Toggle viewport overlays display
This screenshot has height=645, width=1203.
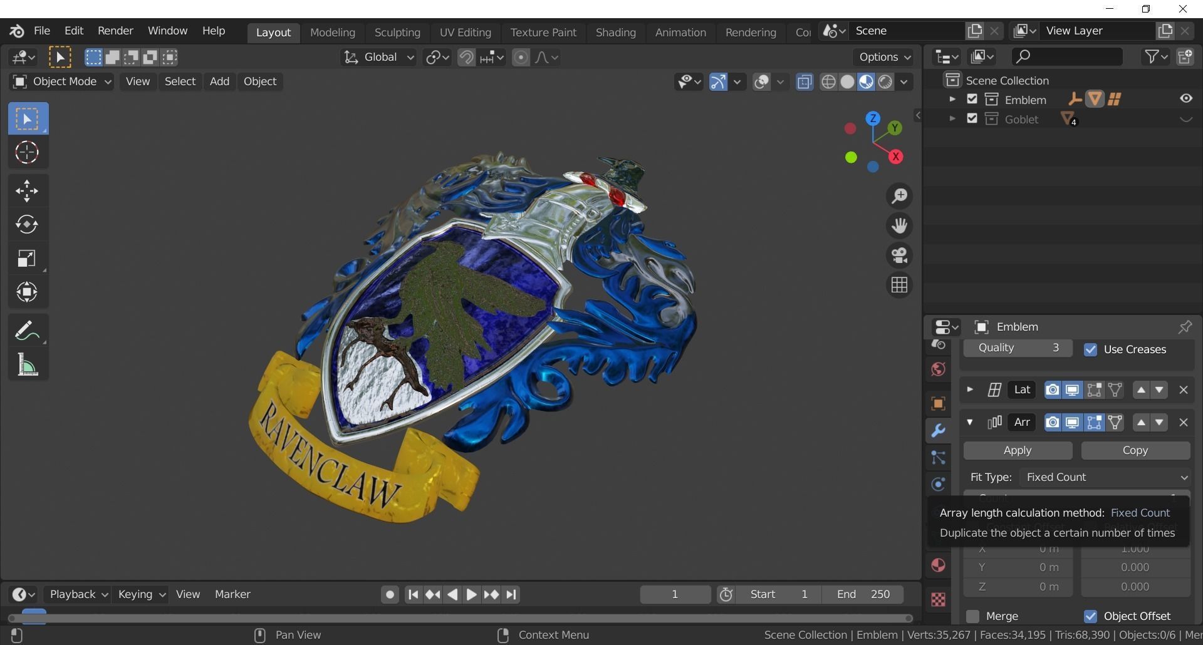(761, 82)
